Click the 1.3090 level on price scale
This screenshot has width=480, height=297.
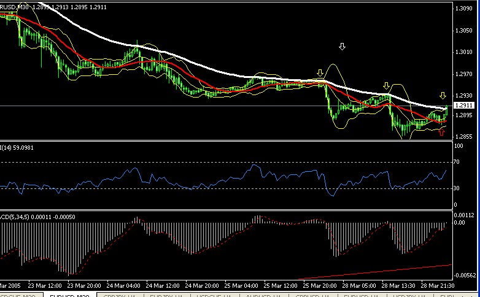(465, 9)
